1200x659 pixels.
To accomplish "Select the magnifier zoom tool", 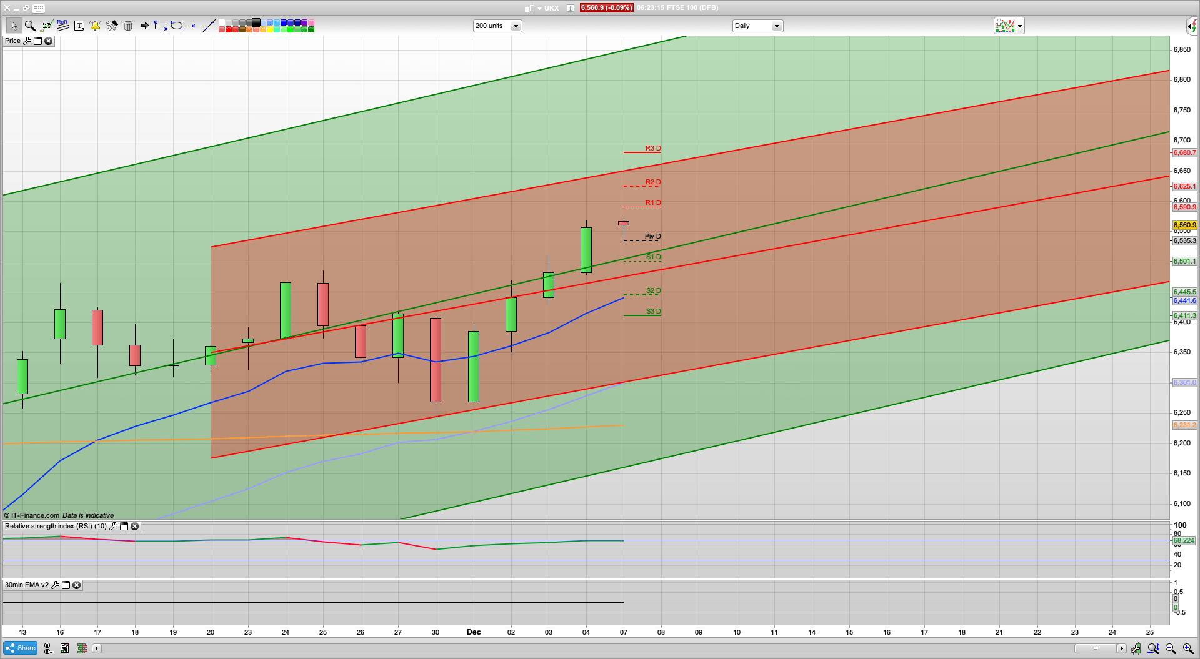I will point(29,26).
